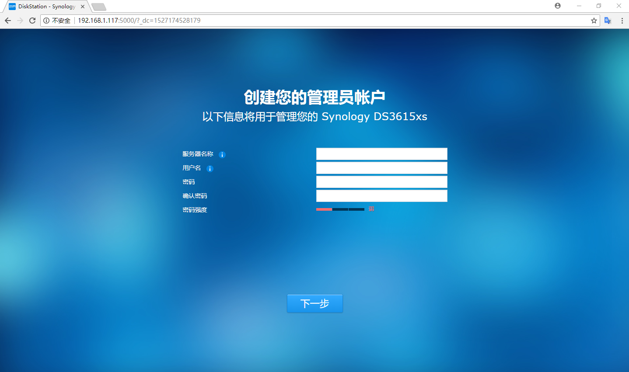Click the info icon beside 服务器名称

point(222,155)
